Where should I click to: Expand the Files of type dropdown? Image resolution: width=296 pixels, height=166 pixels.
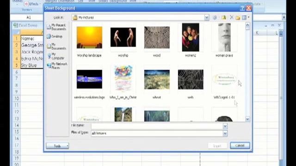225,133
